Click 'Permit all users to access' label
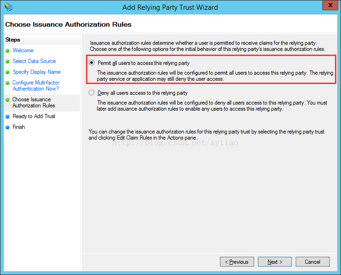This screenshot has height=275, width=341. 143,63
